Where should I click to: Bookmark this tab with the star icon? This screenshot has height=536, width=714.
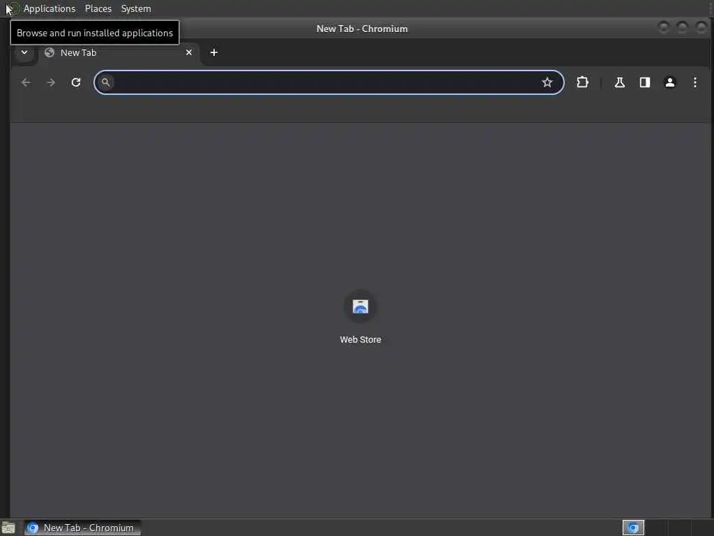(x=547, y=82)
